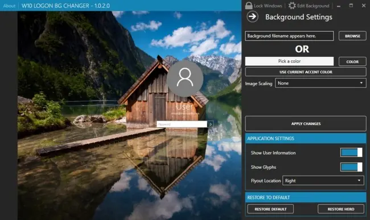Open the Flyout Location dropdown
Viewport: 370px width, 220px height.
pos(323,181)
